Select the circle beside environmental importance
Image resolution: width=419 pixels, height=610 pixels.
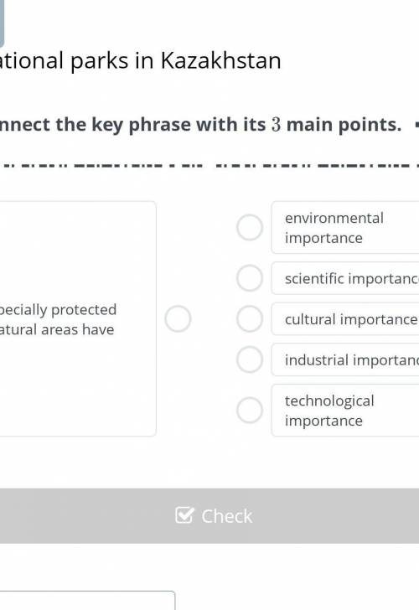coord(250,227)
